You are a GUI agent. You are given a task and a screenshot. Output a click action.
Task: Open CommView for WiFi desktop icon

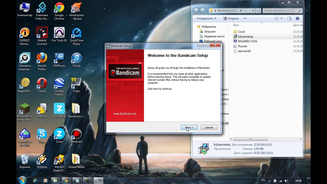pyautogui.click(x=25, y=137)
